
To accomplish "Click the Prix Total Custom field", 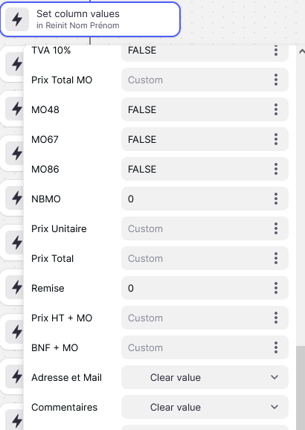I will point(205,258).
